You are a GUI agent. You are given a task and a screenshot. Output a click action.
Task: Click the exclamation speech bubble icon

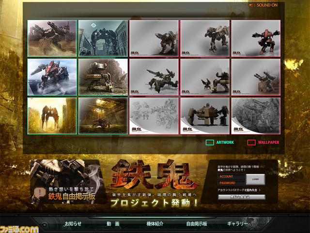(x=40, y=192)
